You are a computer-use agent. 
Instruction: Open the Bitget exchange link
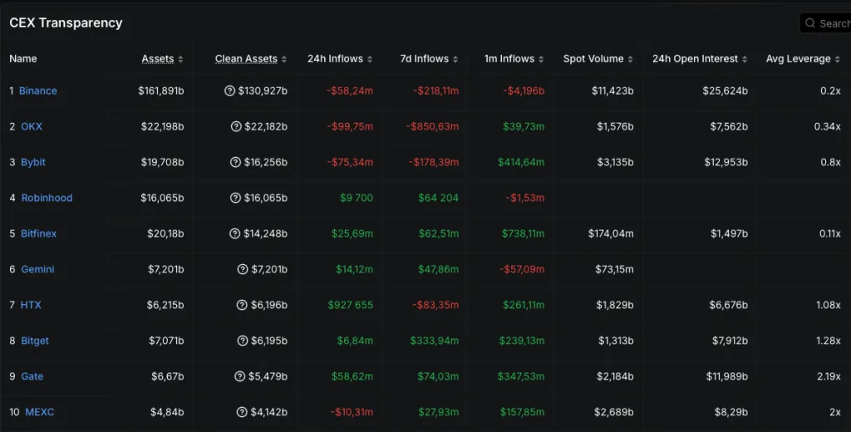35,341
